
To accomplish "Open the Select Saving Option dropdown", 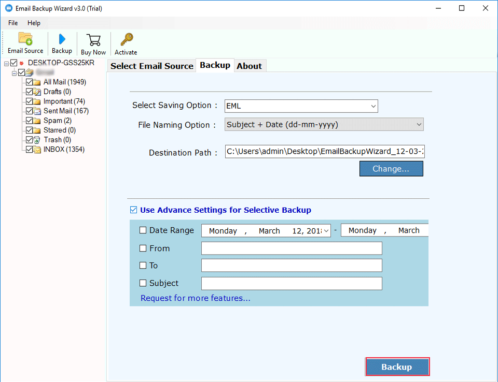I will tap(301, 106).
